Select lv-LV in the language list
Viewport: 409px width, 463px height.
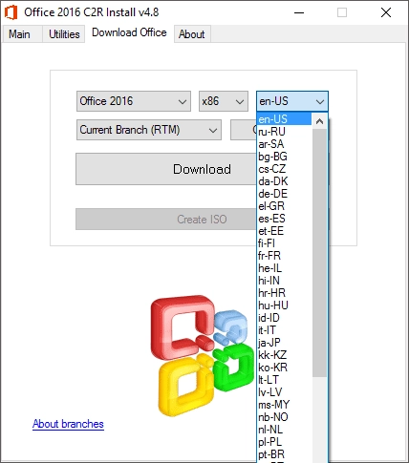click(x=284, y=392)
